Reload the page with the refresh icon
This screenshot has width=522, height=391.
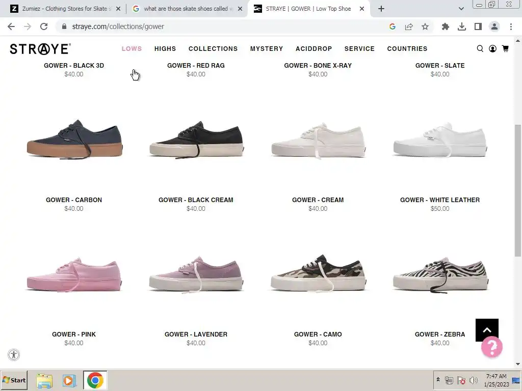(x=44, y=26)
